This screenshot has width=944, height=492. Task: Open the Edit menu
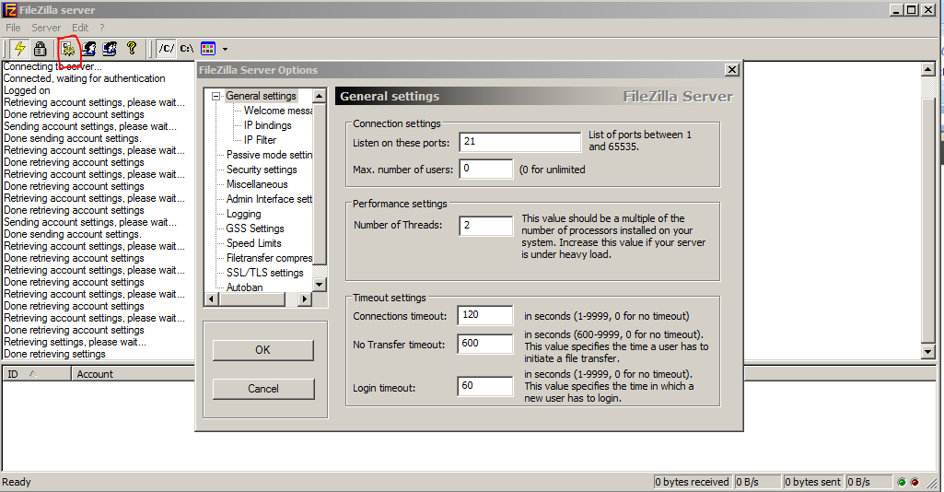(x=80, y=28)
